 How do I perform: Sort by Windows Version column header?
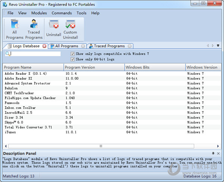click(x=203, y=67)
